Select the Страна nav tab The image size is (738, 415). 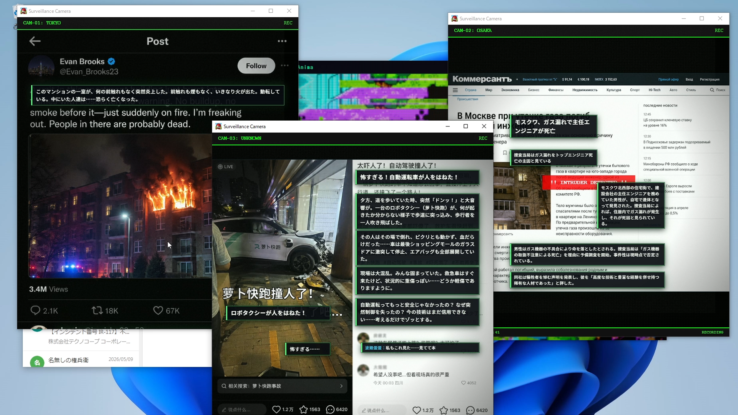tap(470, 90)
